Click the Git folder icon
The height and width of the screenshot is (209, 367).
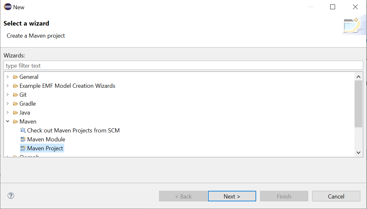coord(15,95)
